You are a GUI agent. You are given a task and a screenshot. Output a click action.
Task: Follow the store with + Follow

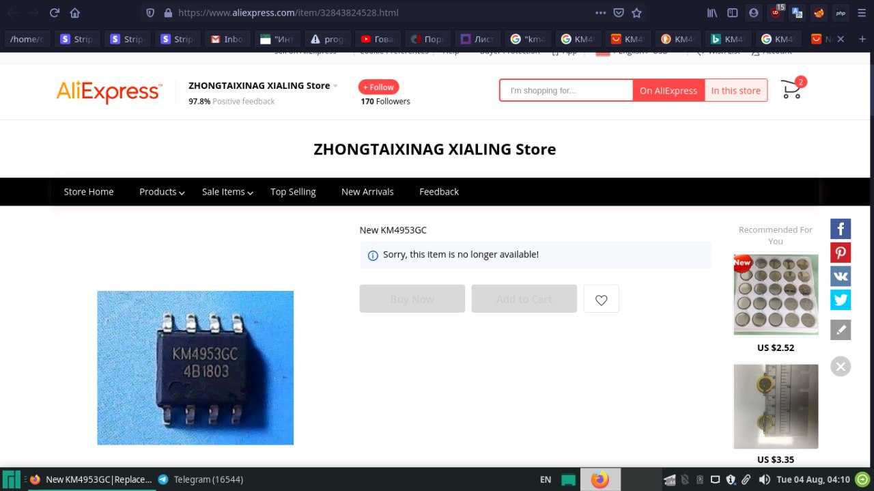point(378,87)
